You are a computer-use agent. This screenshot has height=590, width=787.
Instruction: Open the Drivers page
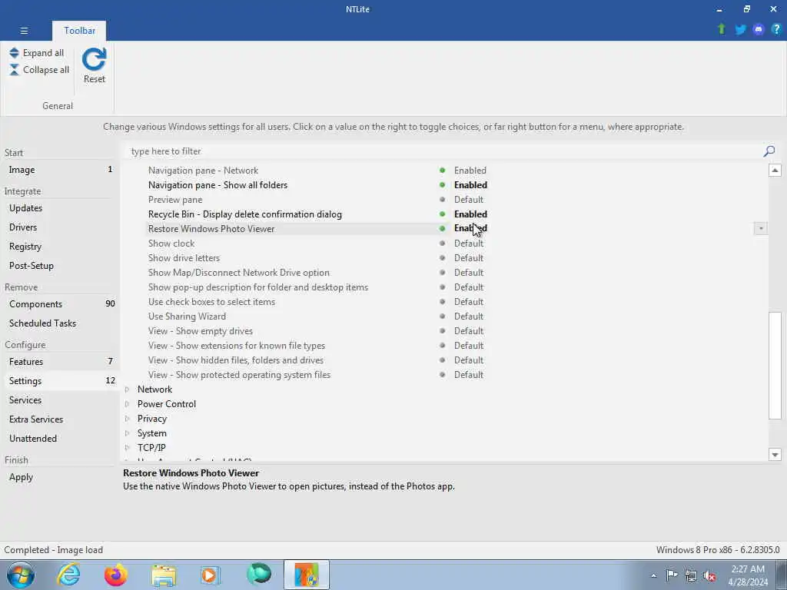click(x=60, y=227)
